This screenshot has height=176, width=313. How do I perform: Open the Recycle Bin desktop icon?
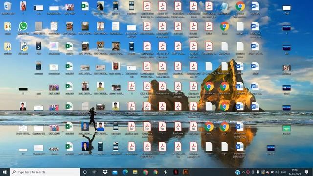click(8, 6)
